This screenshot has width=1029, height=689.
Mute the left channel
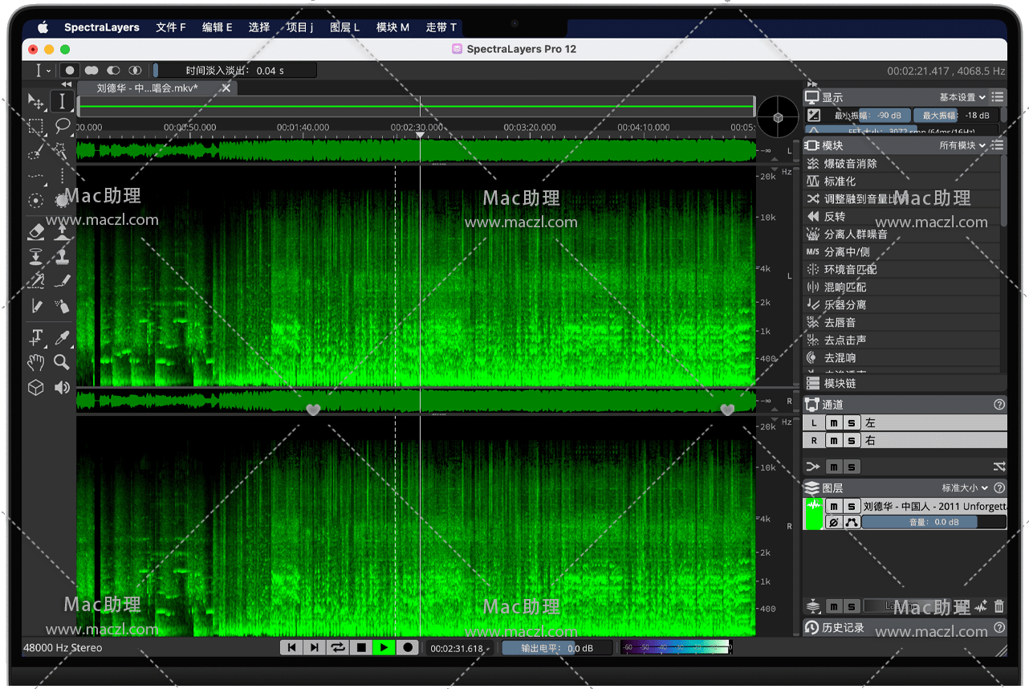click(834, 423)
